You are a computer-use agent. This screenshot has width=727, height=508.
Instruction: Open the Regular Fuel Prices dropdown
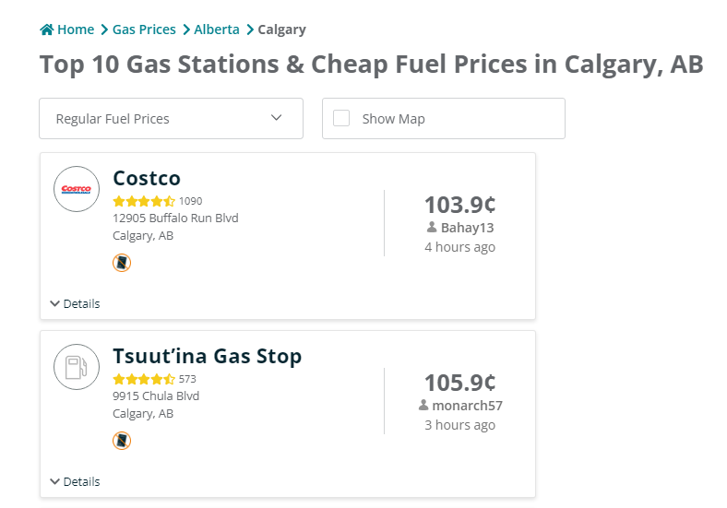point(171,118)
